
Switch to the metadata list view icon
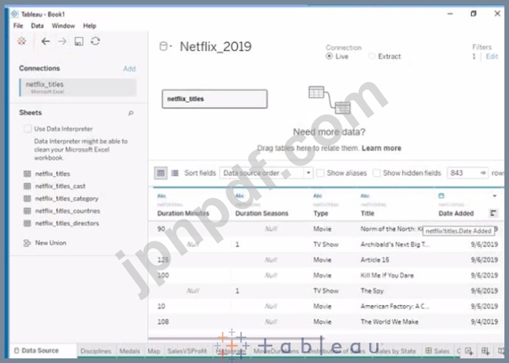[x=175, y=173]
